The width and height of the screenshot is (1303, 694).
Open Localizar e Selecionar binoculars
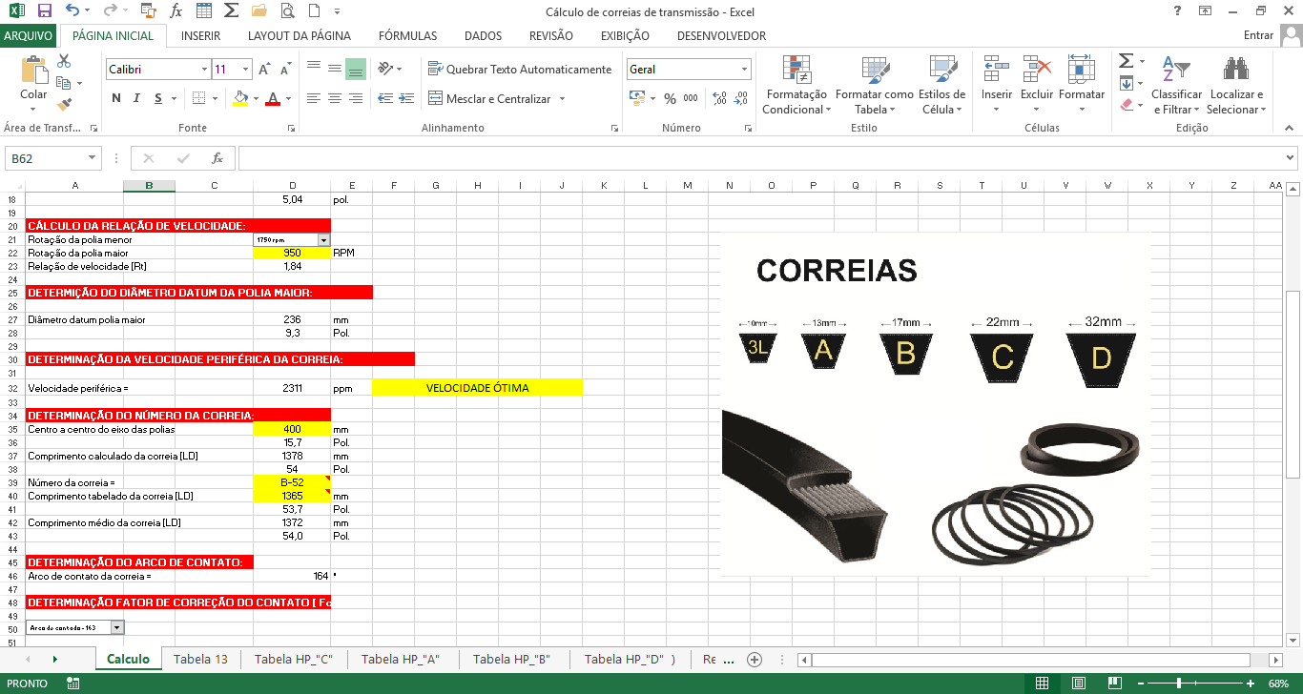click(1236, 86)
